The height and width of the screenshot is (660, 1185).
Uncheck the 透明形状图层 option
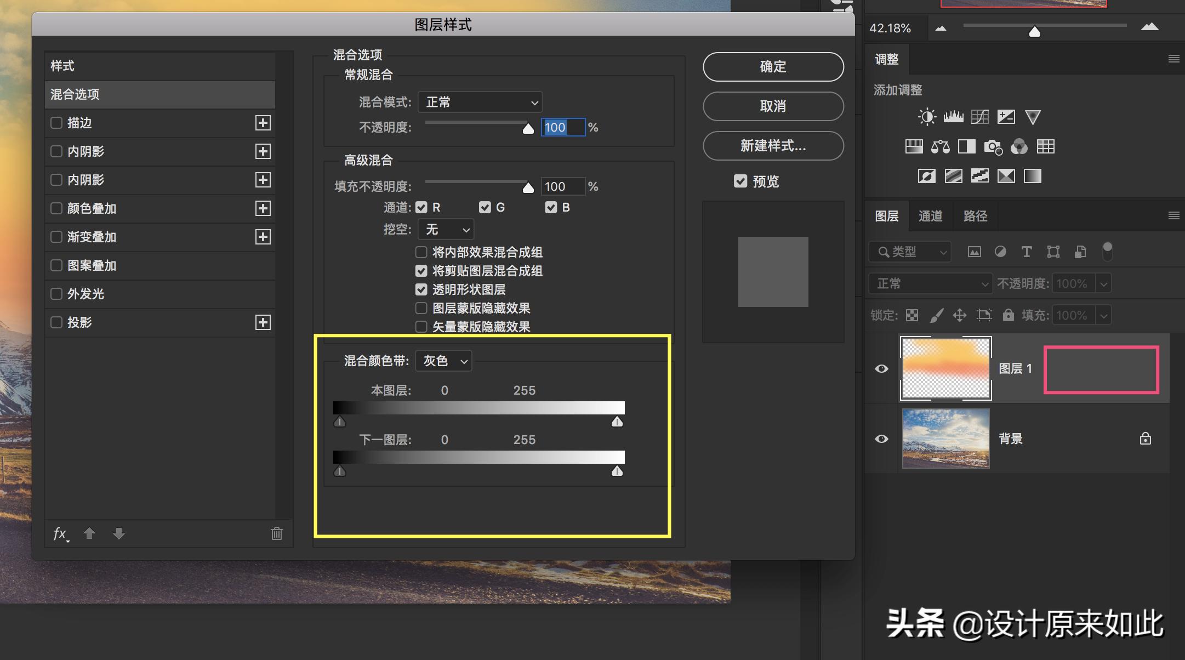pyautogui.click(x=421, y=289)
